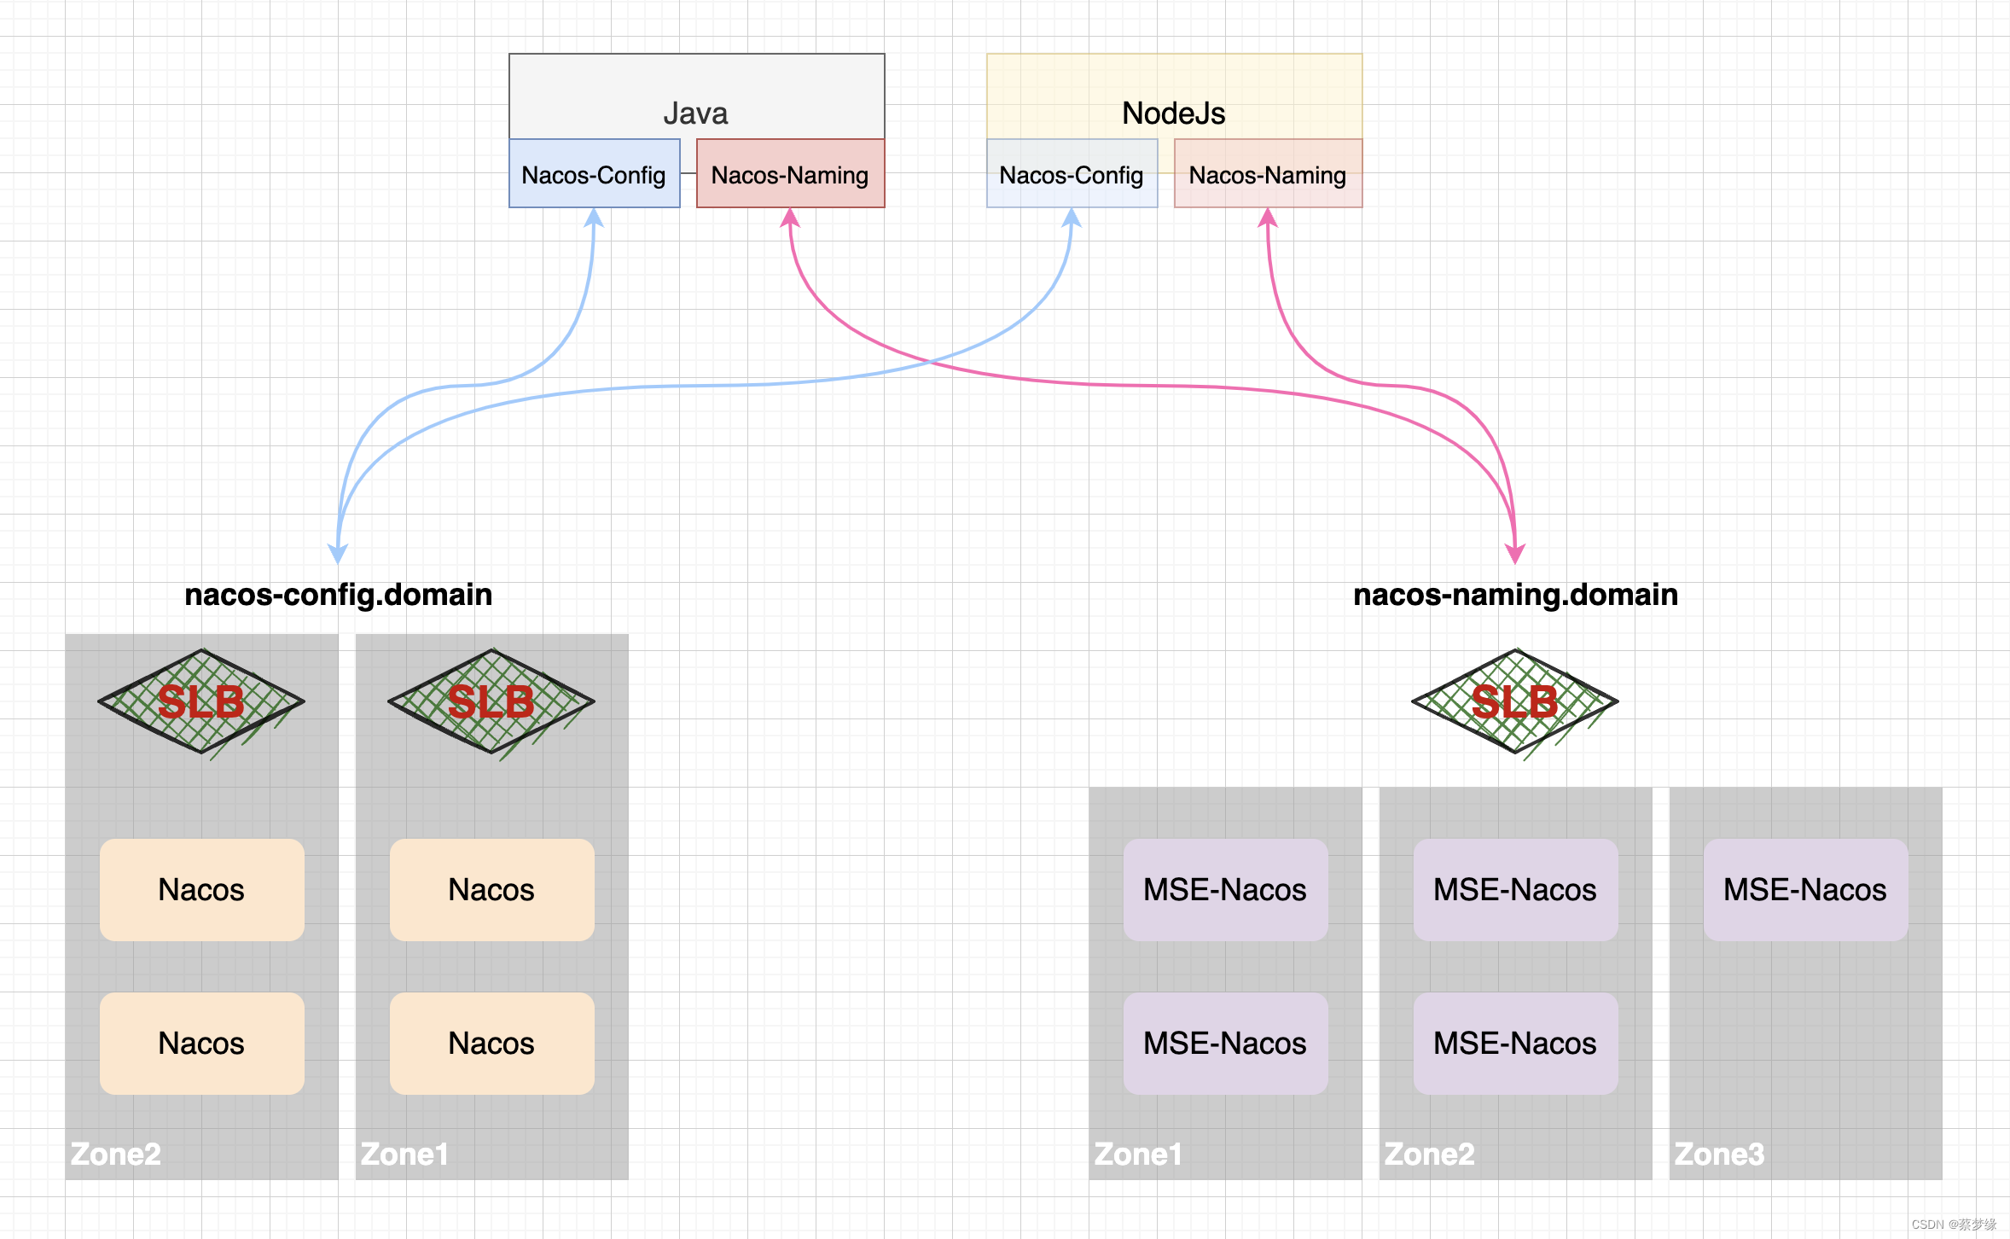
Task: Select lower MSE-Nacos node in naming Zone2
Action: point(1516,1044)
